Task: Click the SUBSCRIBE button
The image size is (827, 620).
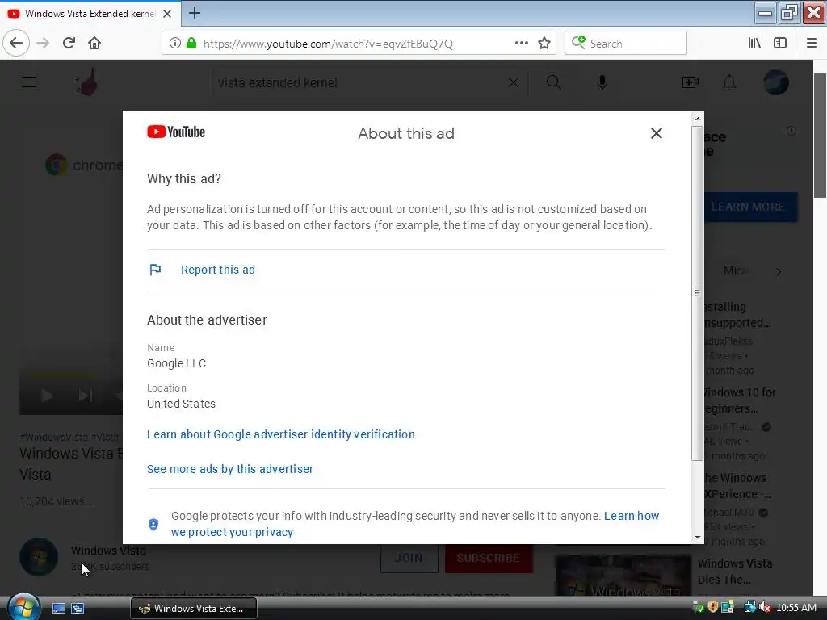Action: [489, 558]
